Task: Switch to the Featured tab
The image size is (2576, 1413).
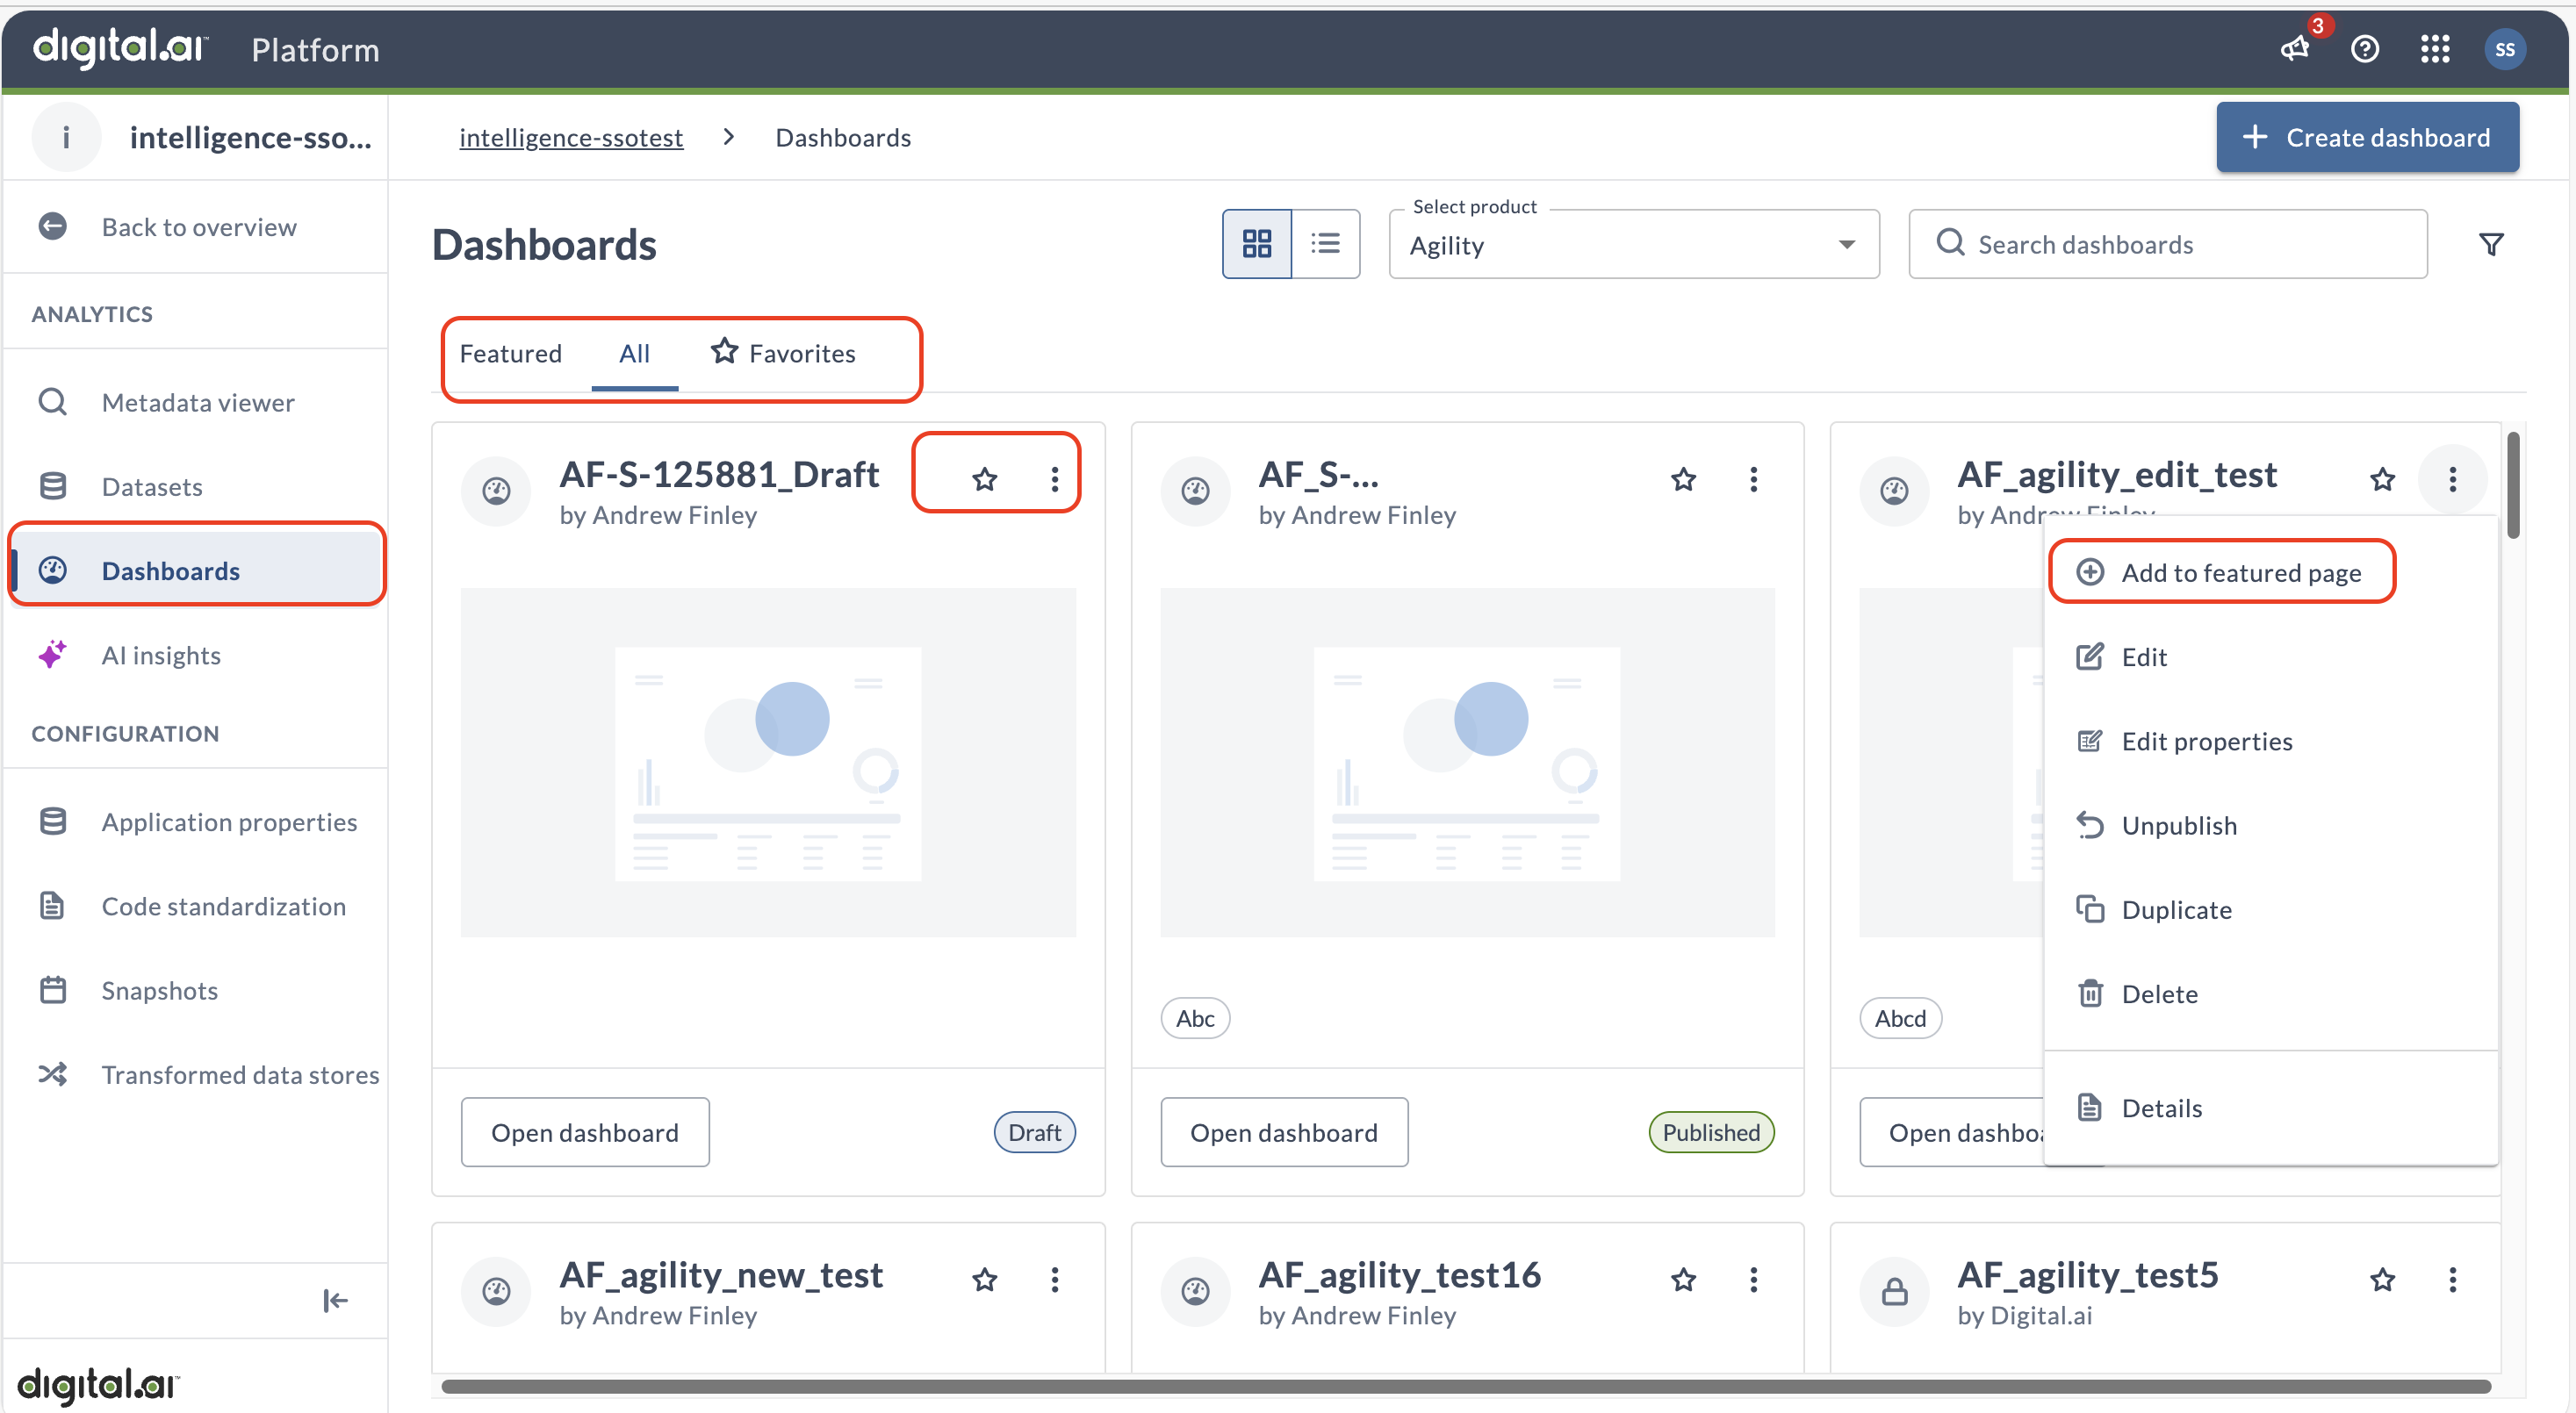Action: (x=511, y=353)
